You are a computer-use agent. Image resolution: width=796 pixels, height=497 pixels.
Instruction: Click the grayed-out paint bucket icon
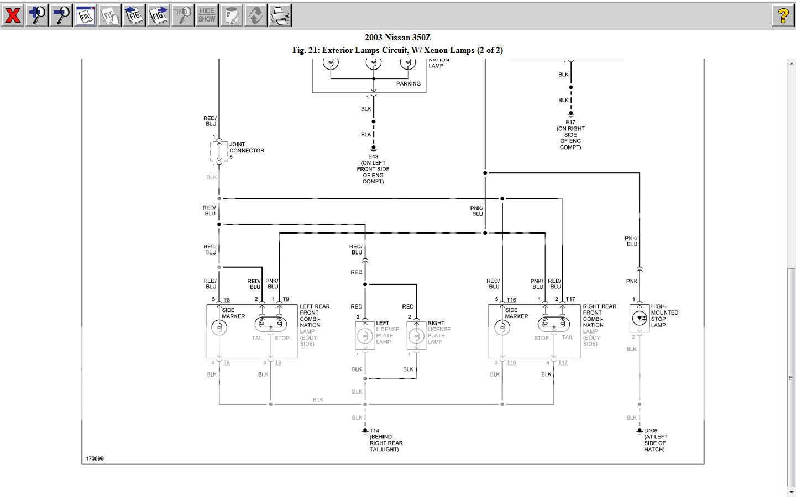tap(232, 15)
